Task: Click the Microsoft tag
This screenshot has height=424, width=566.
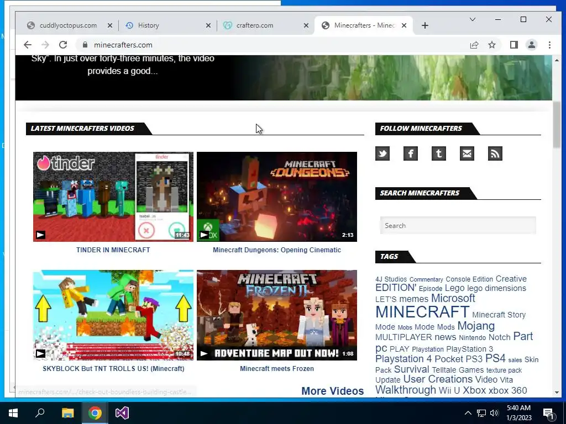Action: (453, 298)
